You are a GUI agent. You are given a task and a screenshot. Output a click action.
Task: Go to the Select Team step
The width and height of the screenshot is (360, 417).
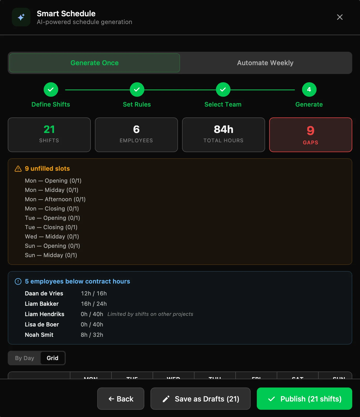223,90
